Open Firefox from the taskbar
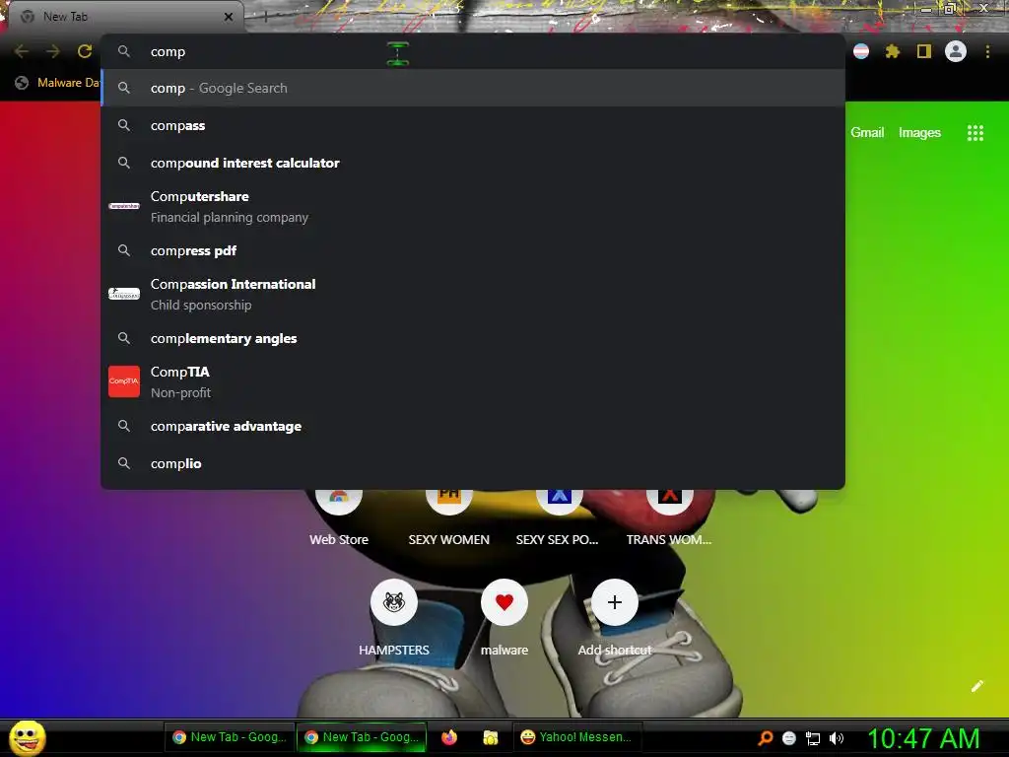Image resolution: width=1009 pixels, height=757 pixels. pos(449,737)
